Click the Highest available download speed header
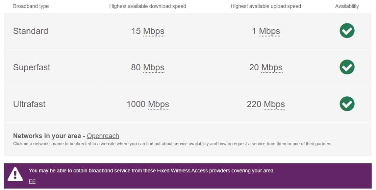This screenshot has height=190, width=376. pyautogui.click(x=148, y=6)
